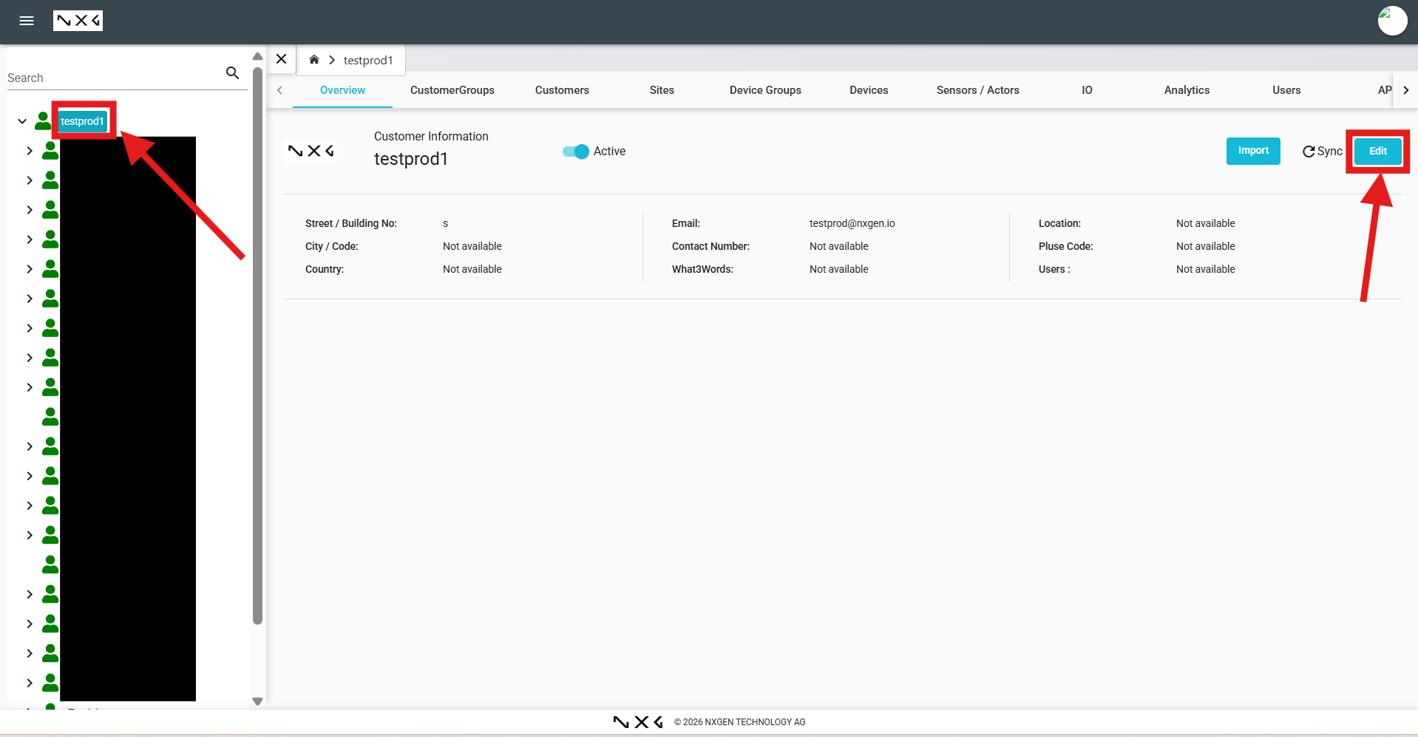Click the sidebar vertical scrollbar
Viewport: 1418px width, 737px height.
(257, 346)
